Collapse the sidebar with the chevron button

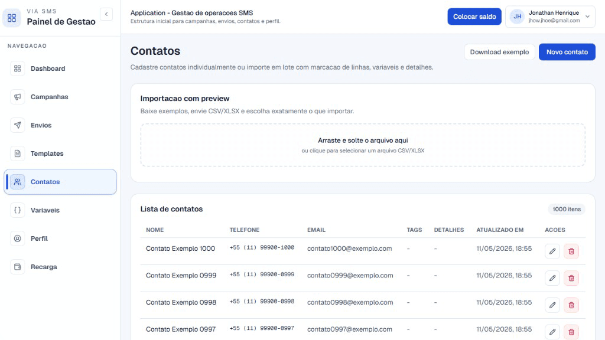[x=106, y=14]
